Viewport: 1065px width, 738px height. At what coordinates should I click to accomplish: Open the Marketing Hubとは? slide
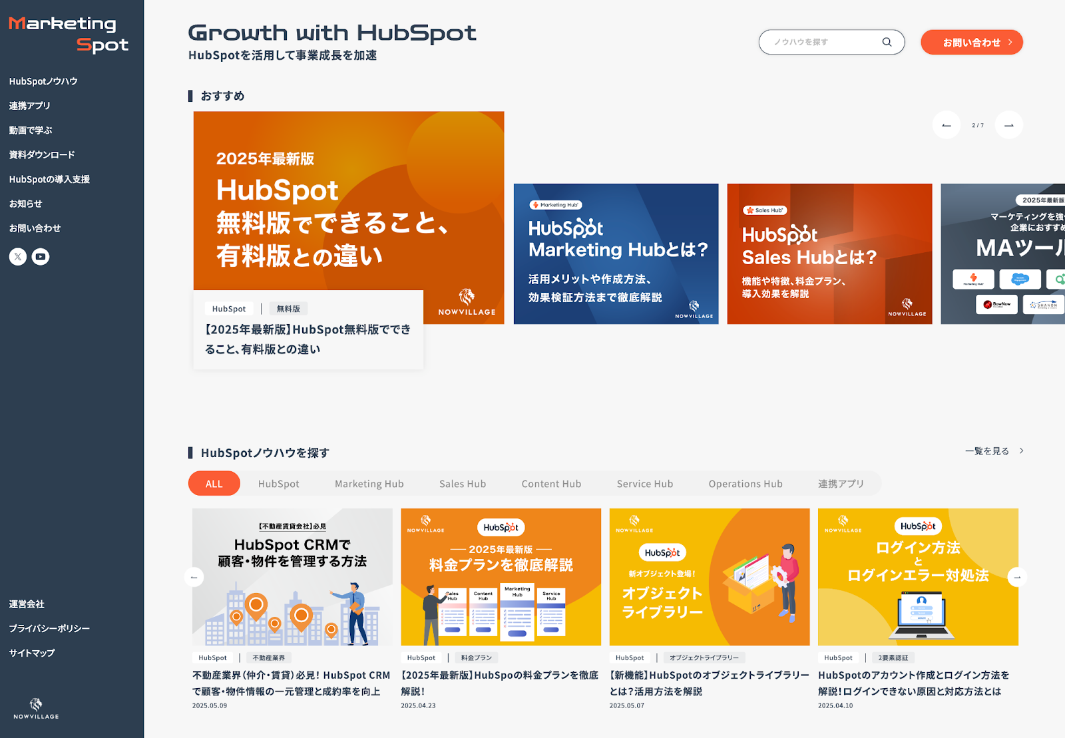(616, 254)
